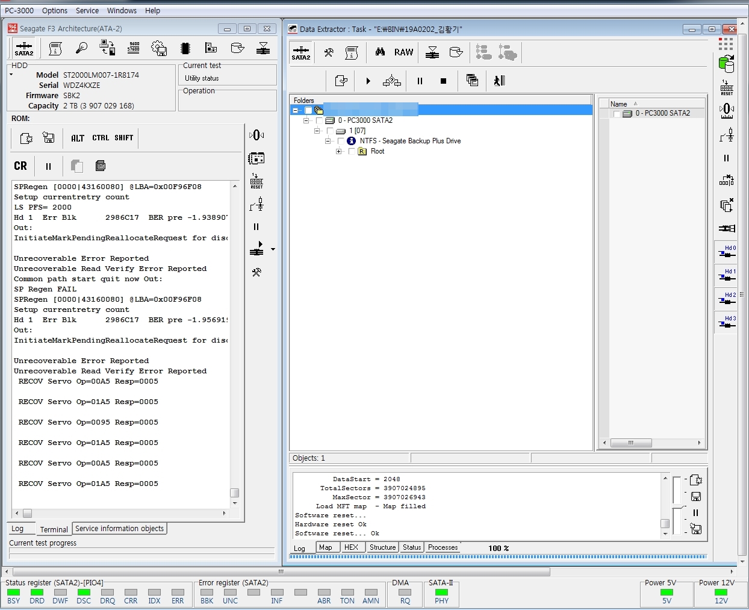Open the passport scroll icon in Seagate toolbar
Screen dimensions: 749x610
tap(55, 48)
